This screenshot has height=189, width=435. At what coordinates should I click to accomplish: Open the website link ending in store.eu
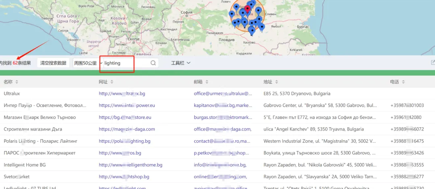tap(125, 117)
